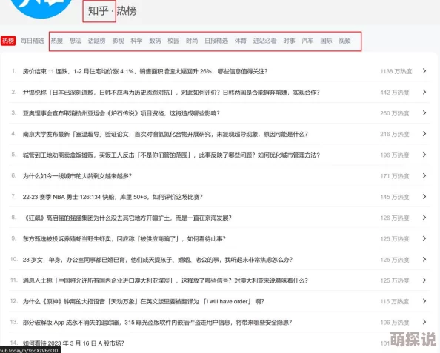Click the 260 万热度 value
The image size is (440, 353).
coord(395,113)
